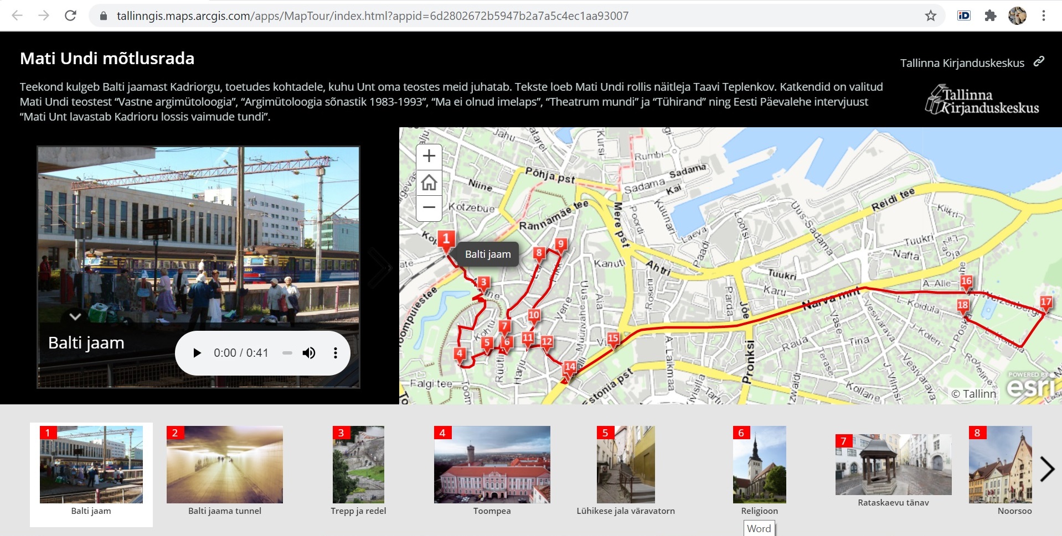Open the share link icon
Screen dimensions: 1062x536
tap(1039, 61)
